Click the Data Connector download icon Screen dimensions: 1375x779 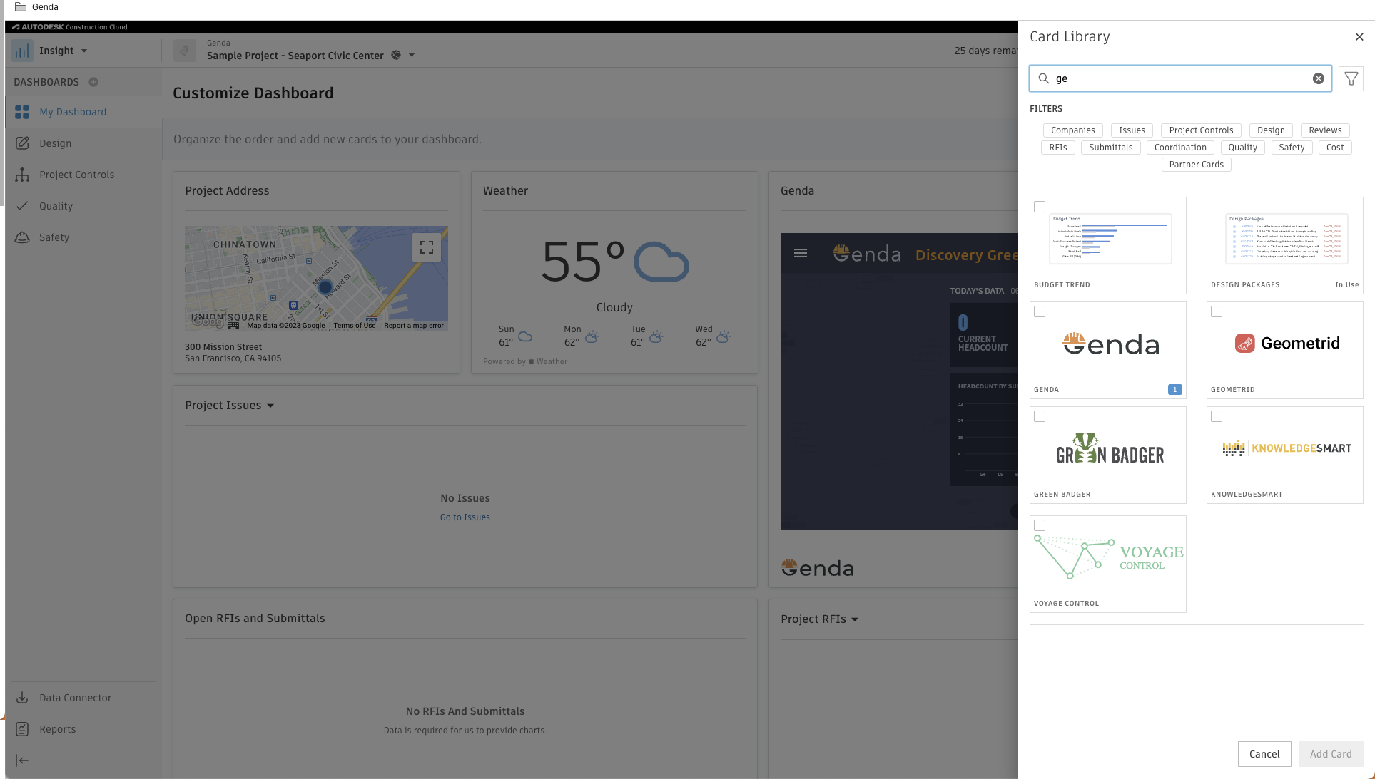pos(22,698)
